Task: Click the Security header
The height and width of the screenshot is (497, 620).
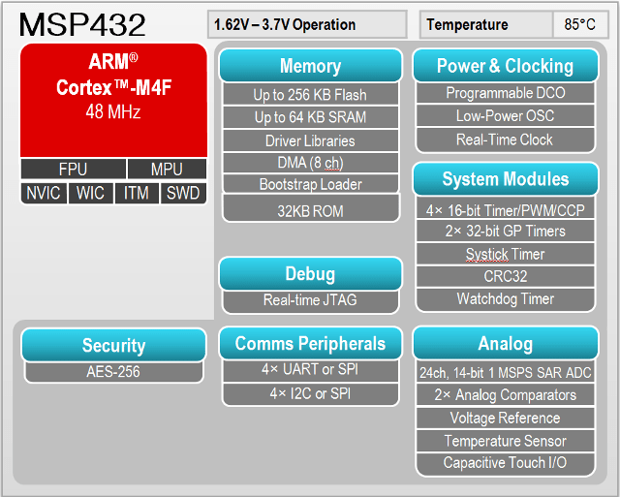Action: (114, 345)
